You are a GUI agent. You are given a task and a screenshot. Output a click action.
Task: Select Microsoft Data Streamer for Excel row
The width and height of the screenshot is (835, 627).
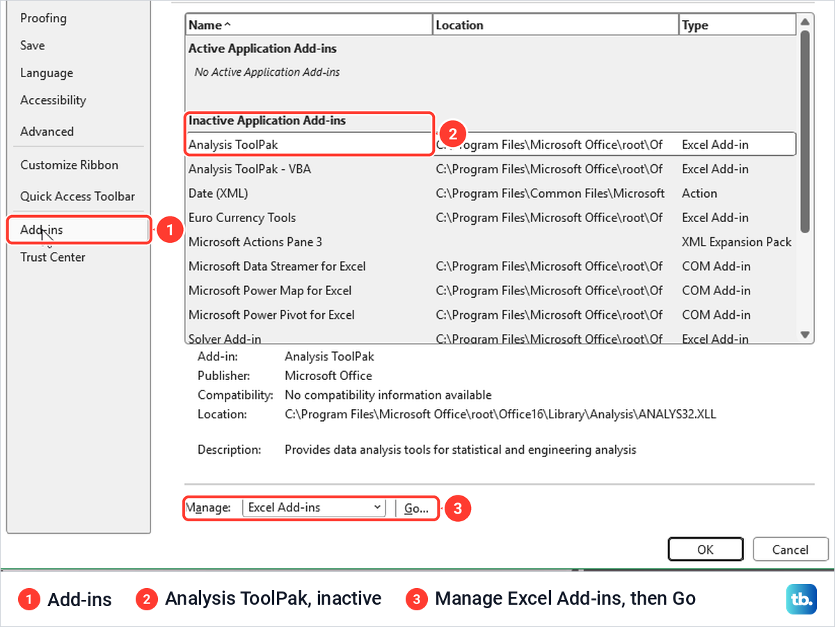click(x=490, y=267)
